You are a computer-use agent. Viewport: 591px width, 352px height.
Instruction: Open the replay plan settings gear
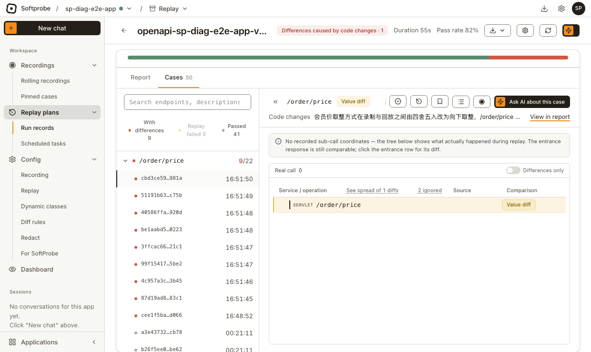coord(525,30)
